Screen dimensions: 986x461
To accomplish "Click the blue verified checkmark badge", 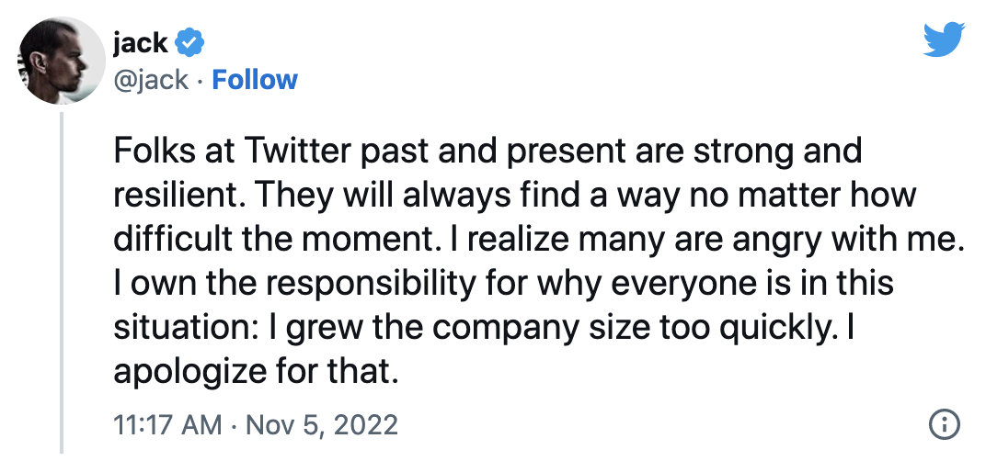I will [189, 43].
